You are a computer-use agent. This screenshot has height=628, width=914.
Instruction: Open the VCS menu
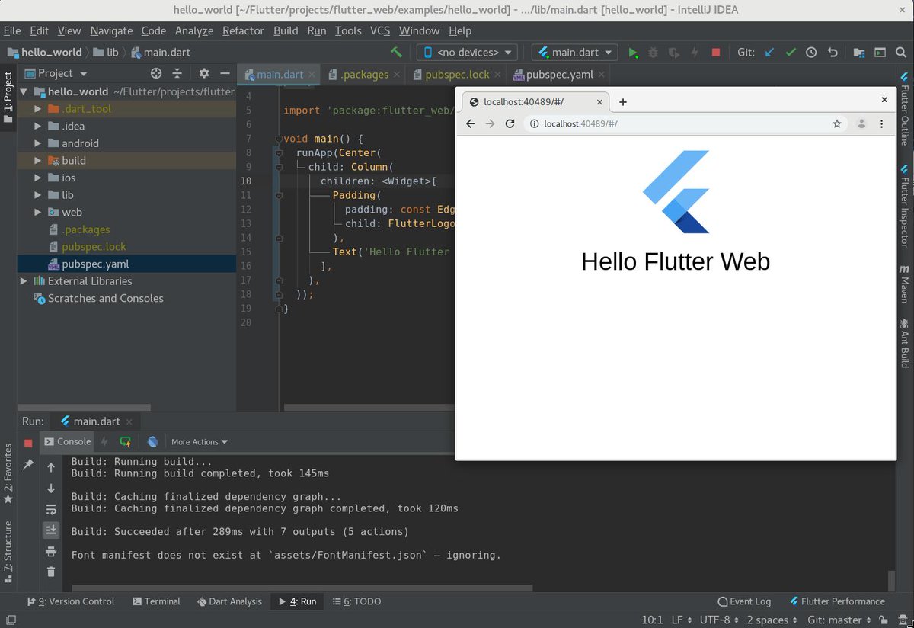(x=380, y=30)
